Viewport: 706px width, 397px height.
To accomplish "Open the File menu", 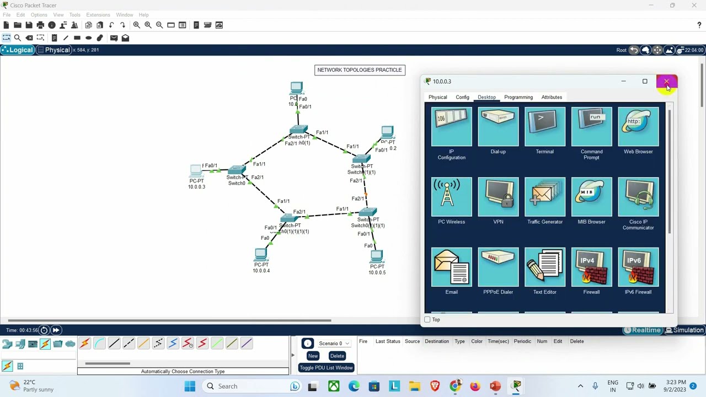I will 7,15.
